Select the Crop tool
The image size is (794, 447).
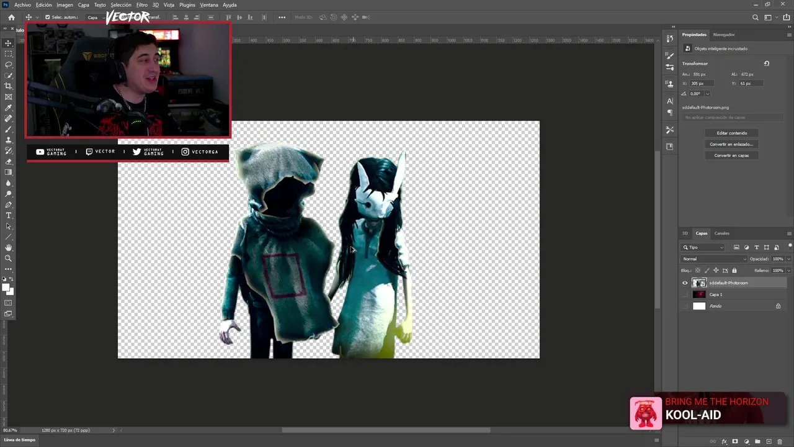pos(8,86)
